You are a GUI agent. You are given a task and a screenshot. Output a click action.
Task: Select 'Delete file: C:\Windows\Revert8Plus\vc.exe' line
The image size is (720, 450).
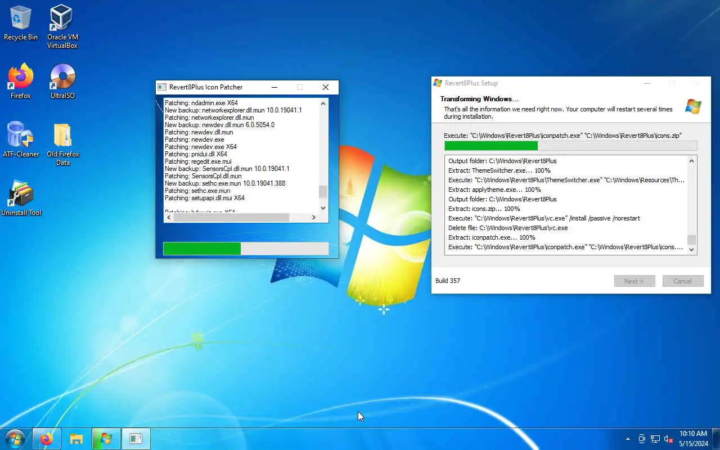point(508,228)
